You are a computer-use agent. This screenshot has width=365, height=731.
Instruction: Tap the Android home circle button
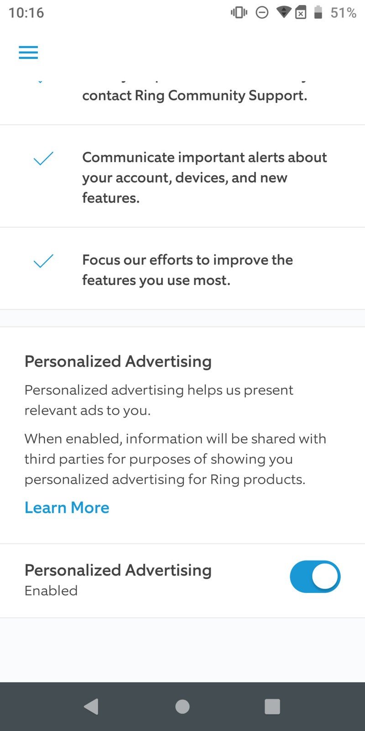(x=182, y=706)
